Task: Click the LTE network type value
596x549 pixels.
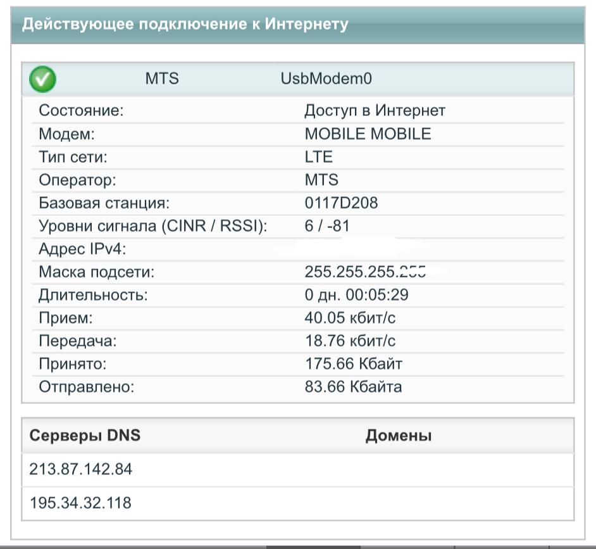Action: click(x=318, y=157)
